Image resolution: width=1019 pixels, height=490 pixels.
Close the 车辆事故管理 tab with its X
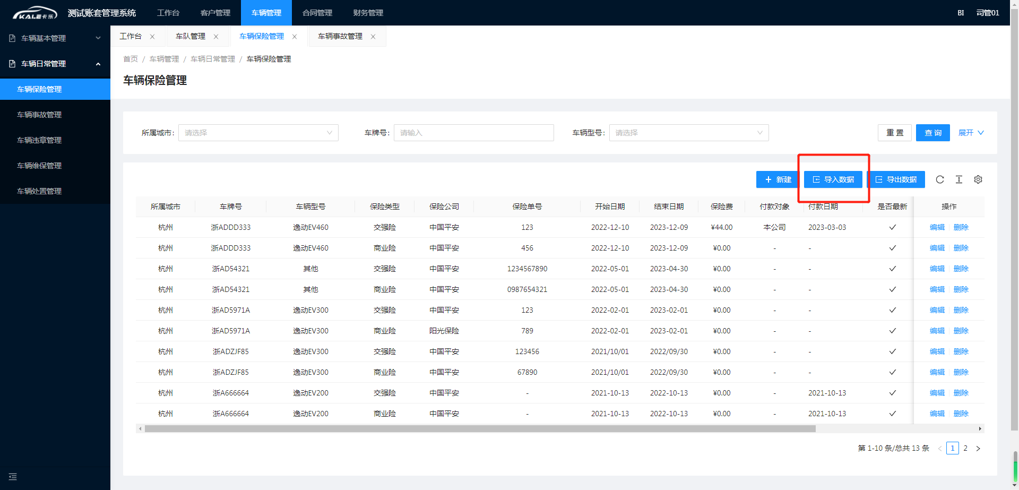373,37
